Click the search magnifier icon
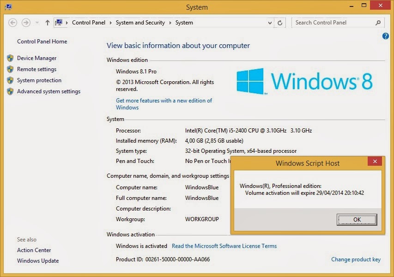Viewport: 394px width, 277px height. pyautogui.click(x=378, y=23)
